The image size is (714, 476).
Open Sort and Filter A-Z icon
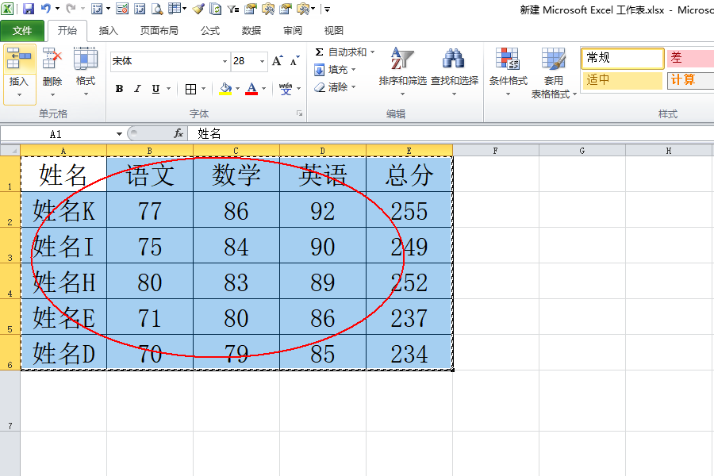pyautogui.click(x=402, y=58)
